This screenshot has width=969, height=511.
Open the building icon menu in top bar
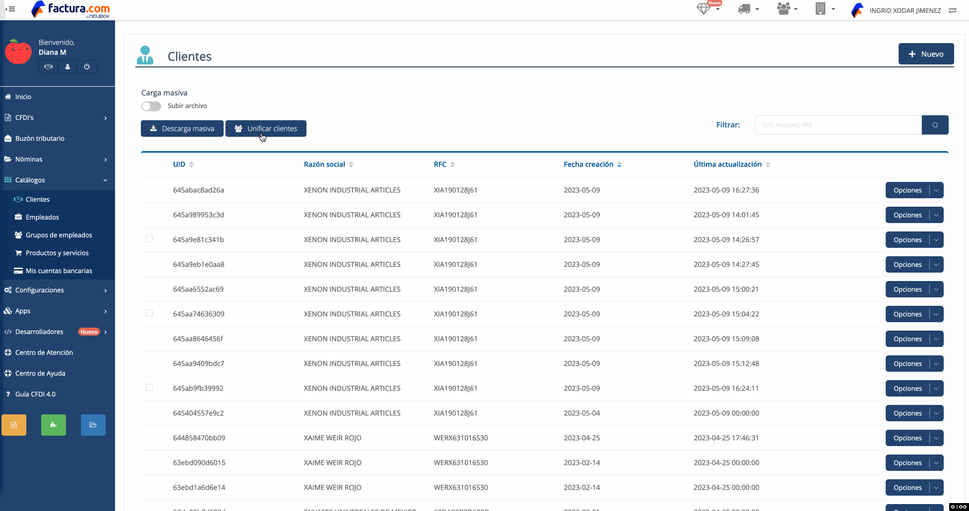click(x=825, y=9)
